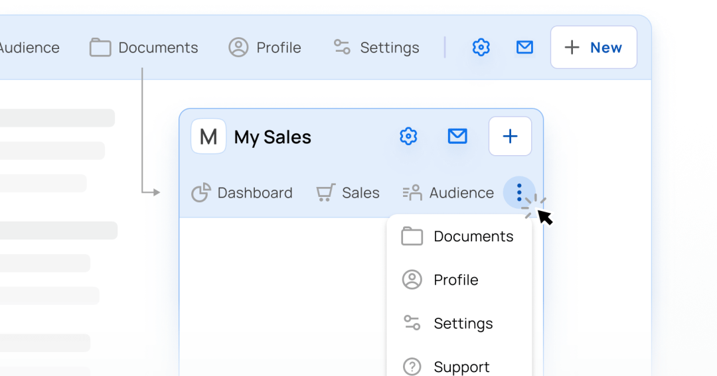Click the New button in top bar

click(x=594, y=47)
